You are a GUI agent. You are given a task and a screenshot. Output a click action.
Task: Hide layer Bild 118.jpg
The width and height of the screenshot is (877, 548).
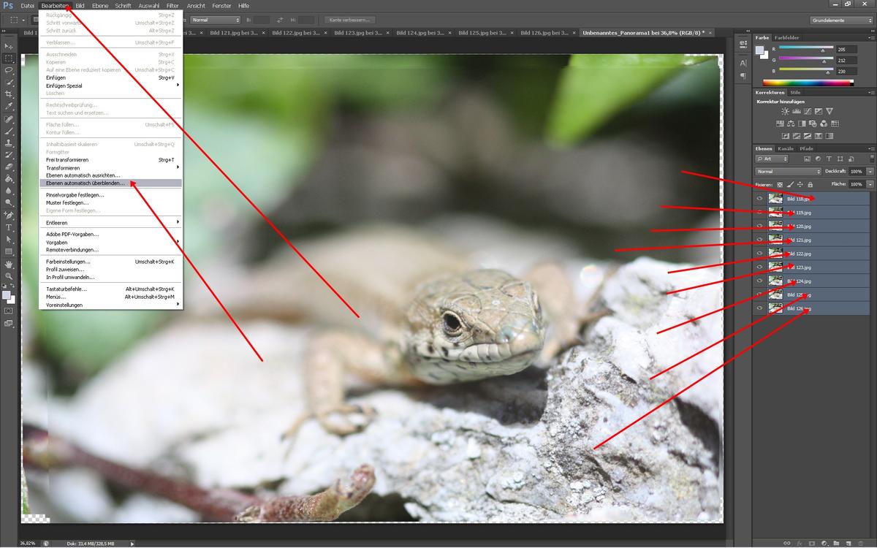tap(760, 198)
